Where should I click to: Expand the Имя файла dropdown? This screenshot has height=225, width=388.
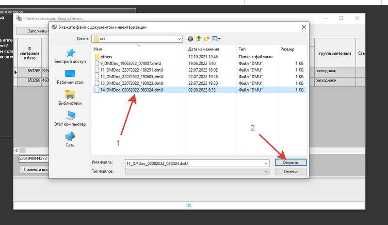(x=266, y=162)
